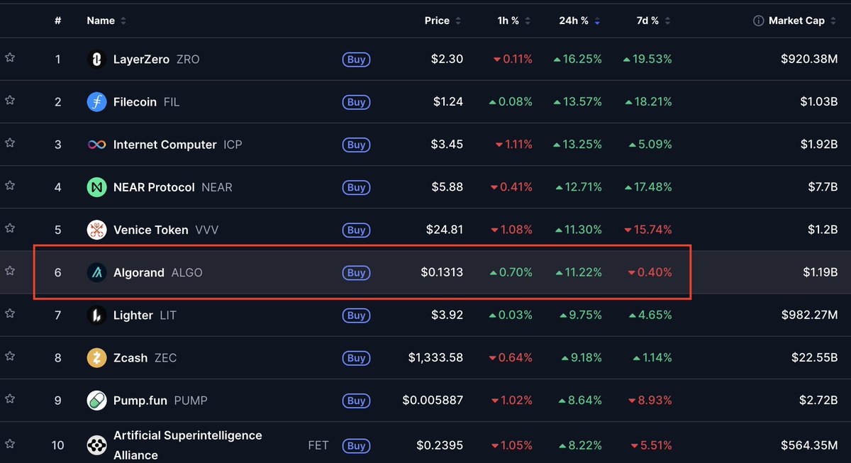Open the LayerZero coin page link
Viewport: 851px width, 463px height.
[x=141, y=60]
